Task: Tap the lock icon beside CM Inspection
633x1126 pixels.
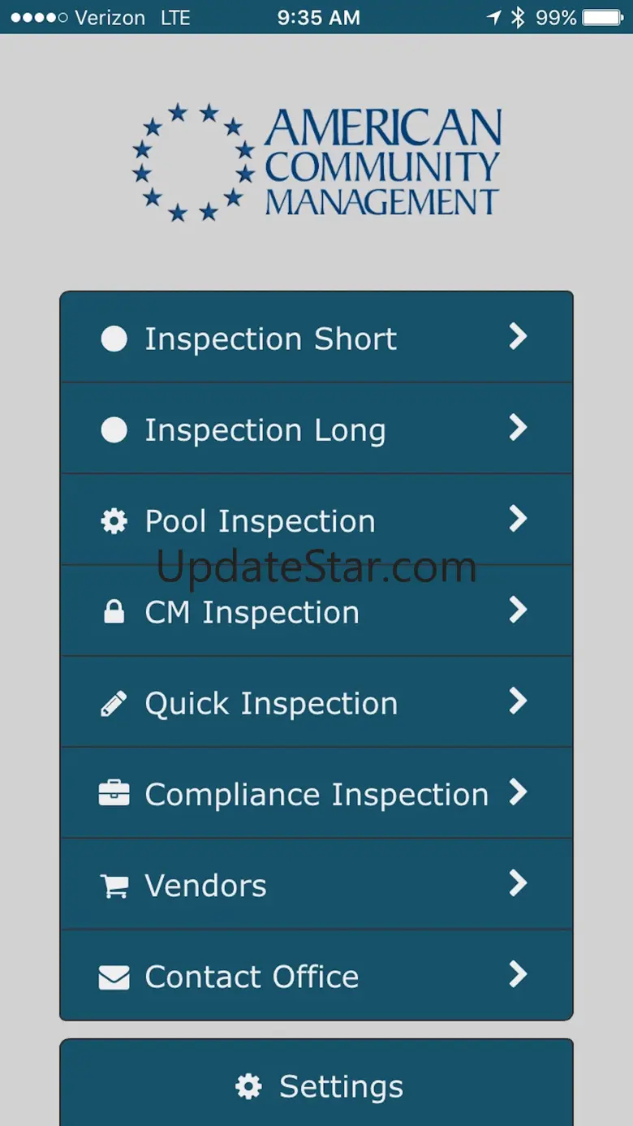Action: pyautogui.click(x=114, y=613)
